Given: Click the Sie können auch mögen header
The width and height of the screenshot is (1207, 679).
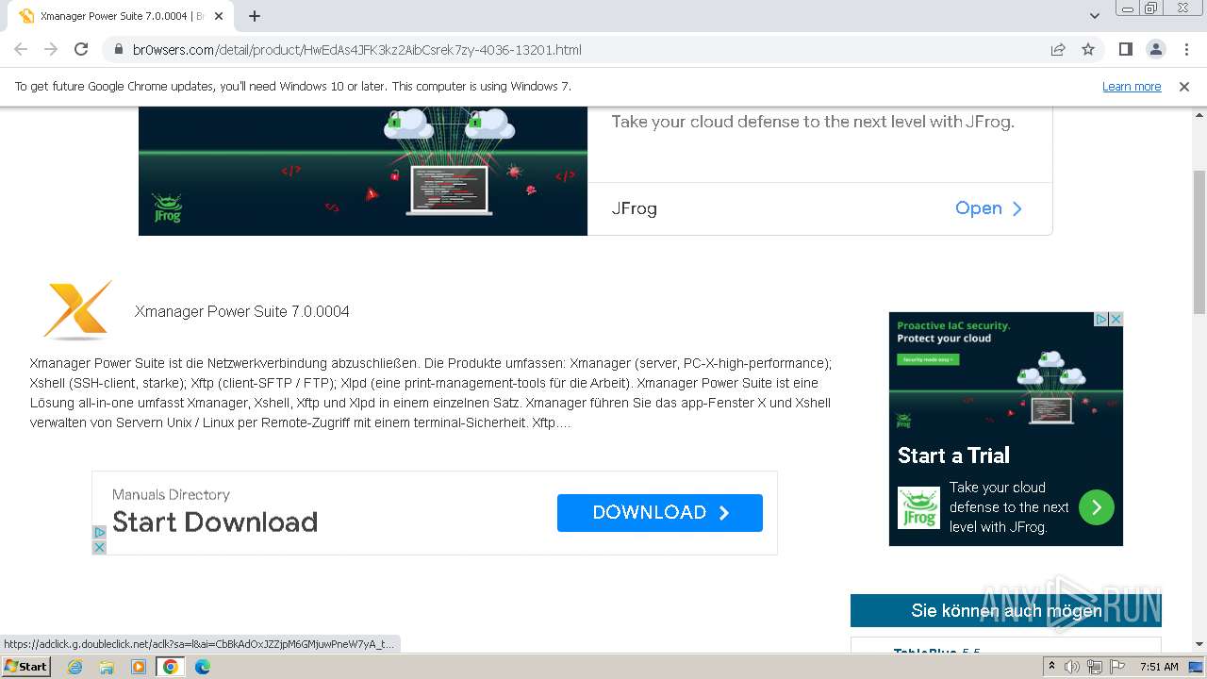Looking at the screenshot, I should [1006, 610].
